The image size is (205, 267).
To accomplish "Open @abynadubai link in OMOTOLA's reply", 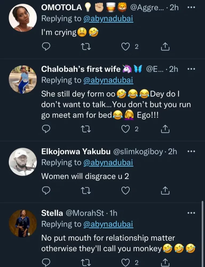I will [x=108, y=19].
